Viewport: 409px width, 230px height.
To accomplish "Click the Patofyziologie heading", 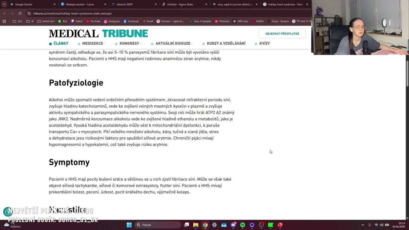I will [76, 83].
